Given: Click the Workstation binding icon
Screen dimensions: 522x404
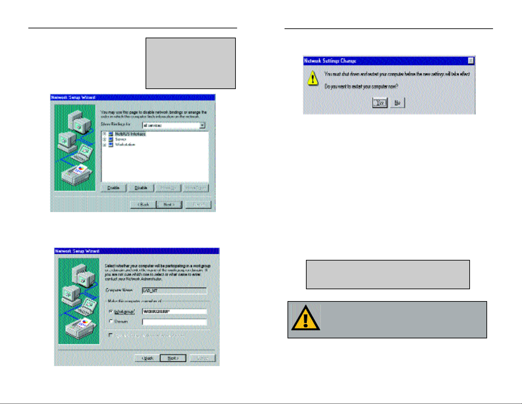Looking at the screenshot, I should [x=111, y=144].
